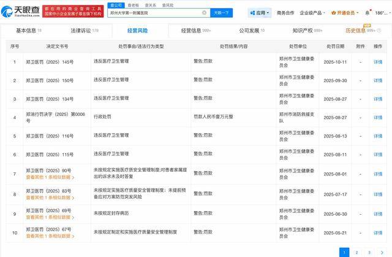
Task: Open the user account 186 dropdown
Action: coord(382,12)
